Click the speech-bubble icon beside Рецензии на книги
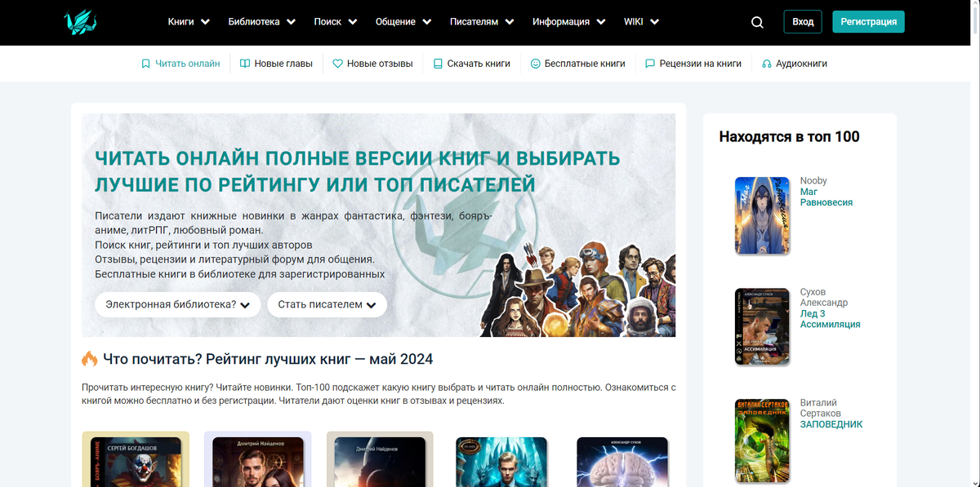The height and width of the screenshot is (487, 980). pyautogui.click(x=650, y=64)
